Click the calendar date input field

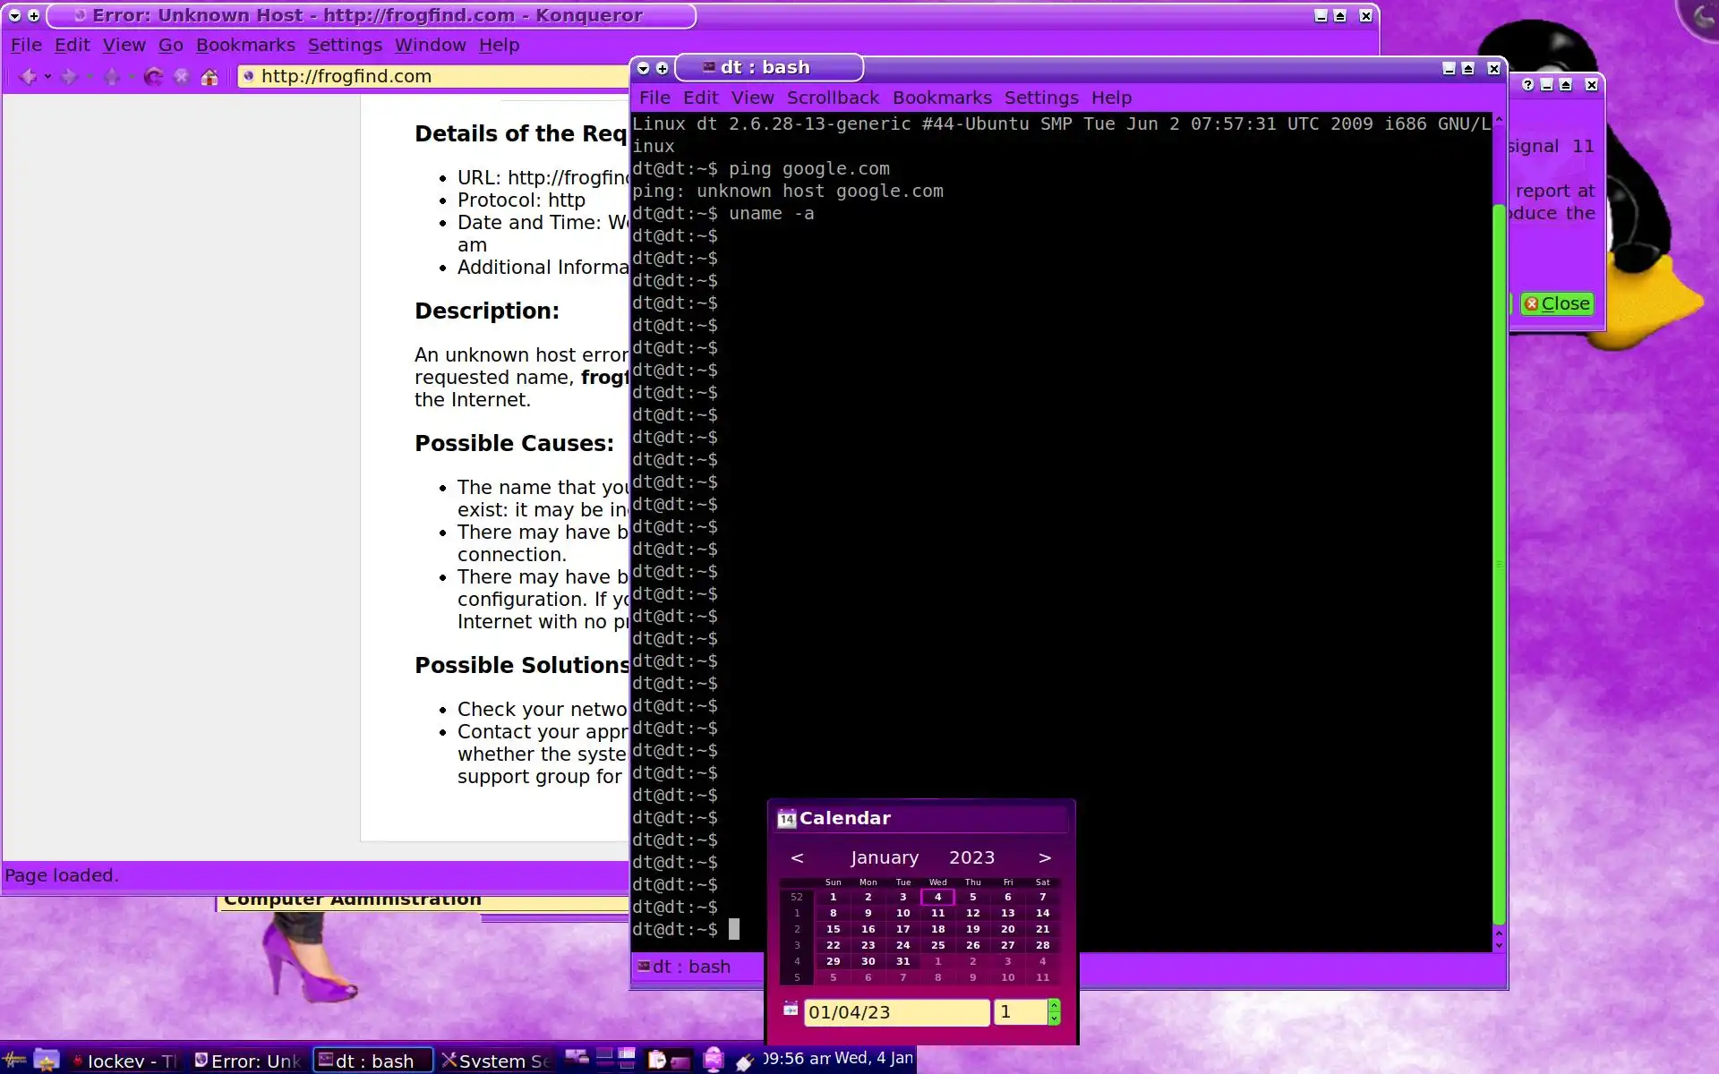coord(895,1012)
